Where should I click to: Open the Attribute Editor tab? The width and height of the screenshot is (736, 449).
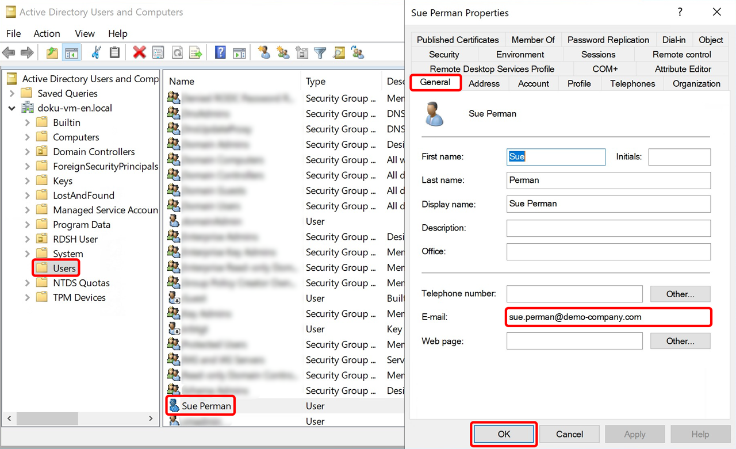click(x=683, y=69)
